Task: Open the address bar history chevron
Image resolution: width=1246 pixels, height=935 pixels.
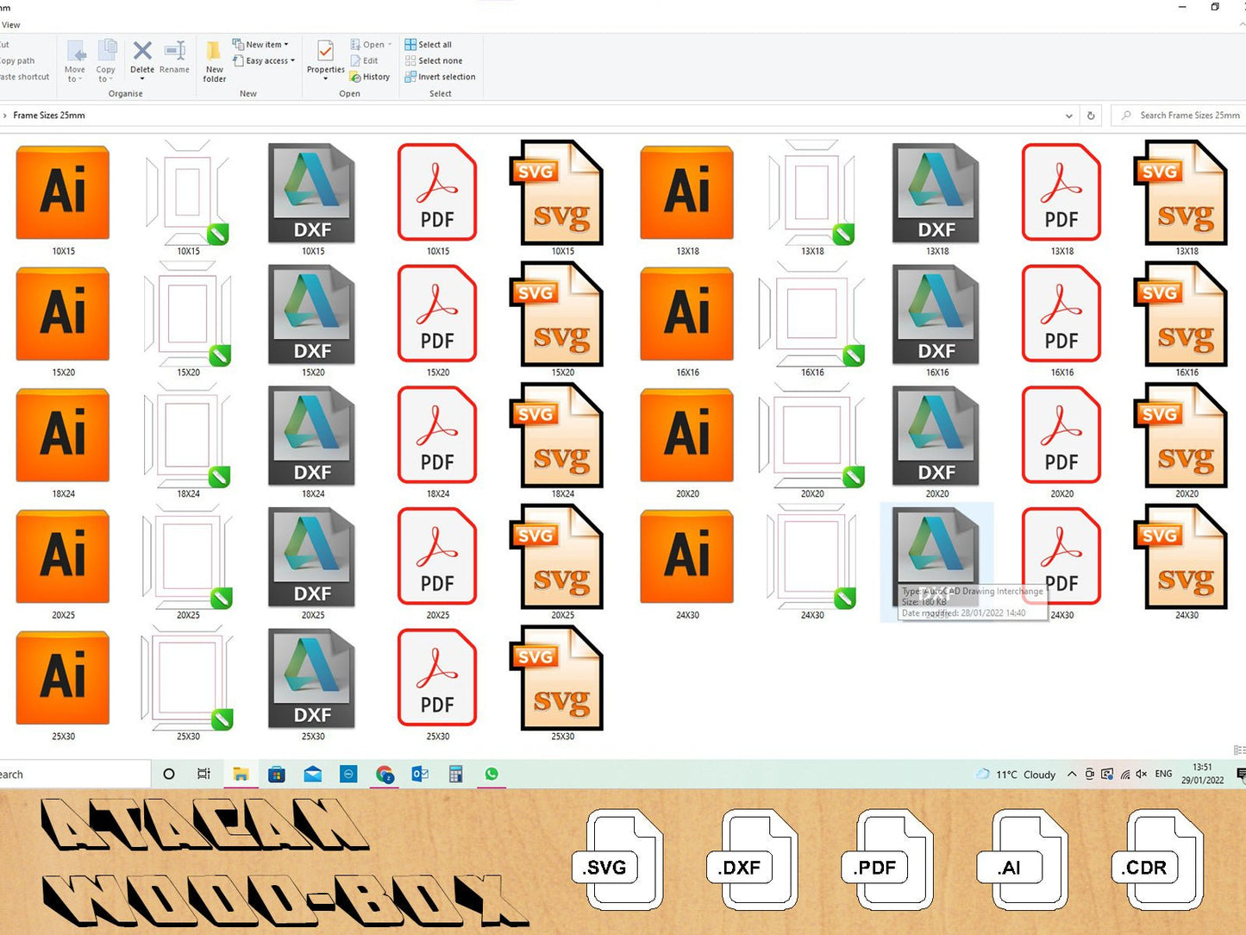Action: [x=1069, y=116]
